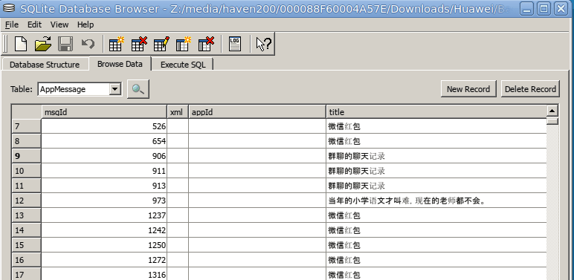Viewport: 574px width, 280px height.
Task: Click the Revert changes undo icon
Action: click(x=88, y=44)
